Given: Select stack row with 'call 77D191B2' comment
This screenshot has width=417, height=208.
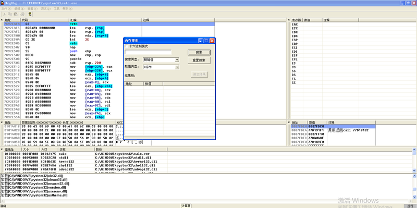Looking at the screenshot, I should 333,130.
